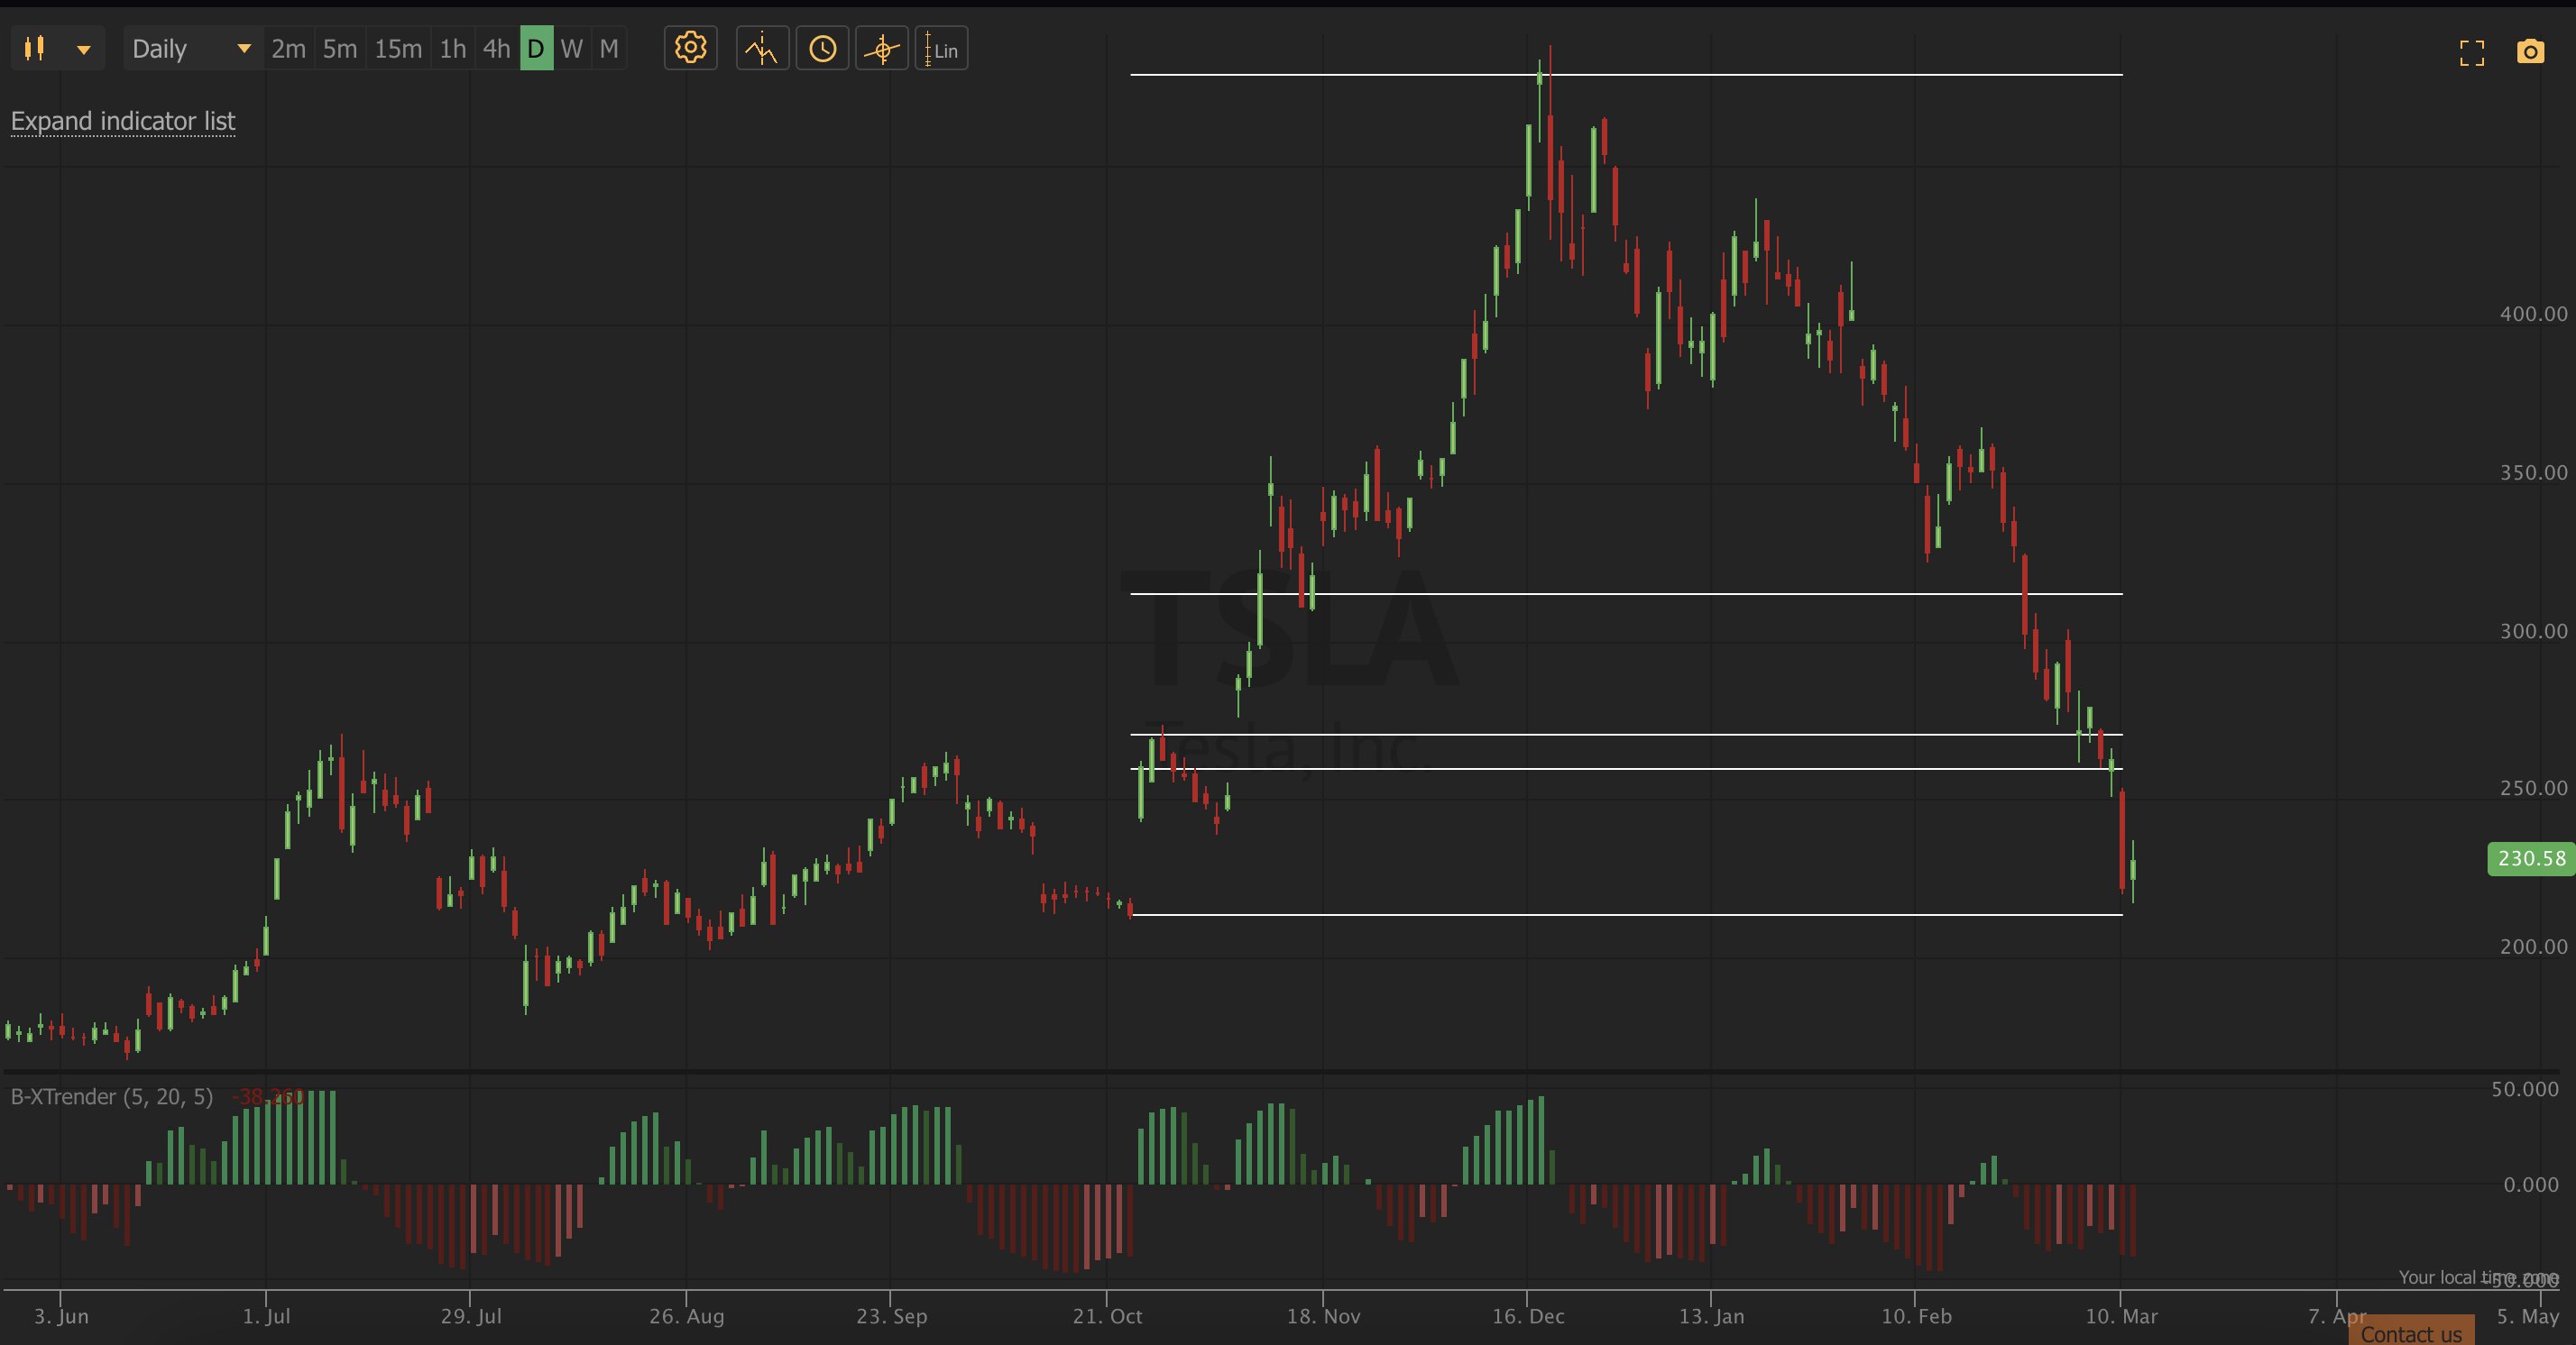
Task: Expand the chart type dropdown arrow
Action: 84,49
